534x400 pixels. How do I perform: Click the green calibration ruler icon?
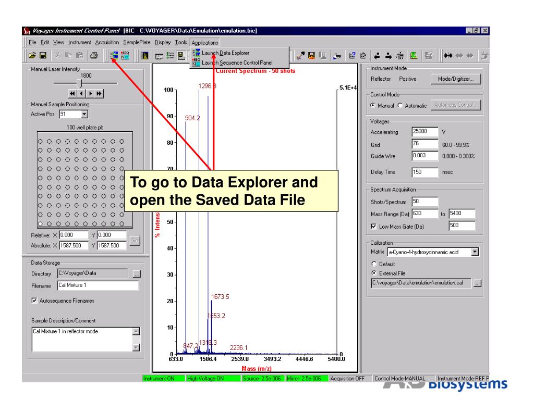pyautogui.click(x=414, y=55)
